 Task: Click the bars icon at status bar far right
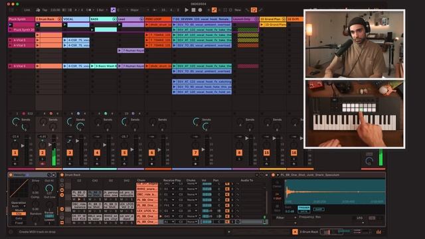tap(379, 232)
